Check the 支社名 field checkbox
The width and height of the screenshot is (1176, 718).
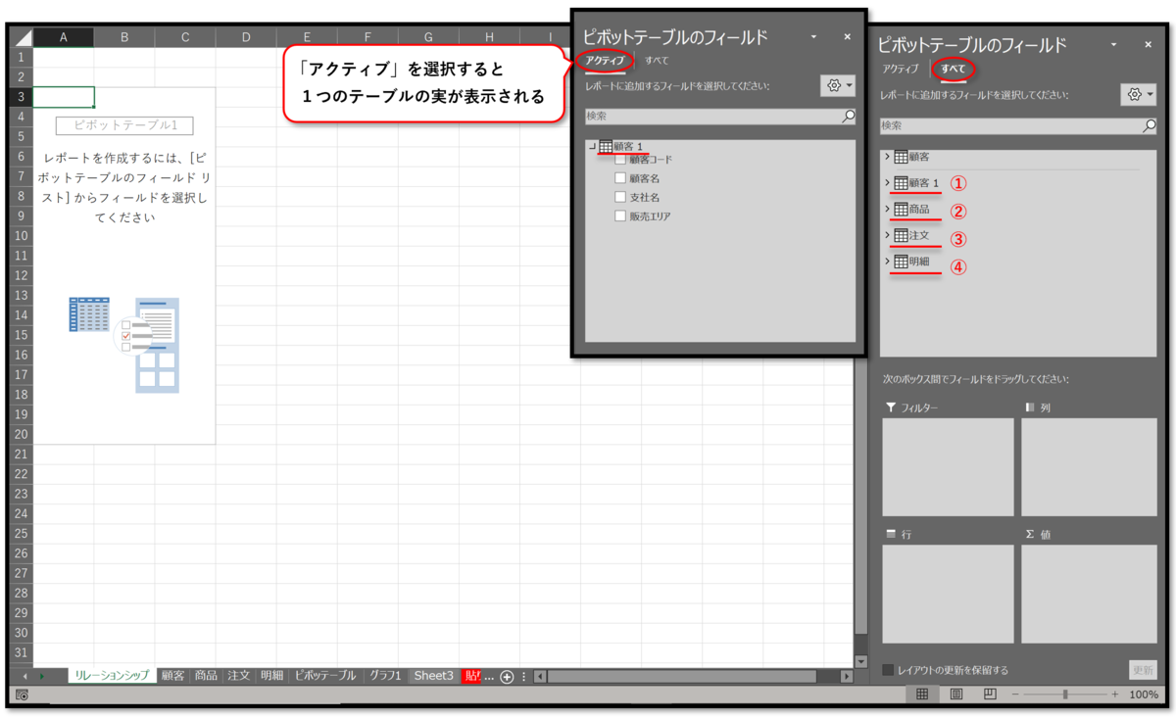pos(620,197)
